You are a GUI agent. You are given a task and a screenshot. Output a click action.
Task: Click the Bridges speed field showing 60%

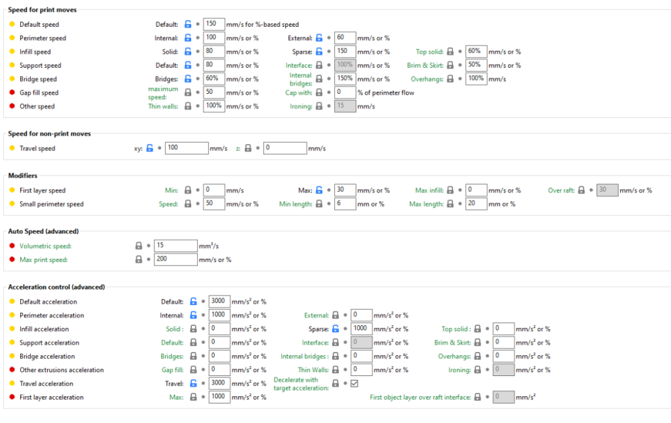click(x=214, y=78)
